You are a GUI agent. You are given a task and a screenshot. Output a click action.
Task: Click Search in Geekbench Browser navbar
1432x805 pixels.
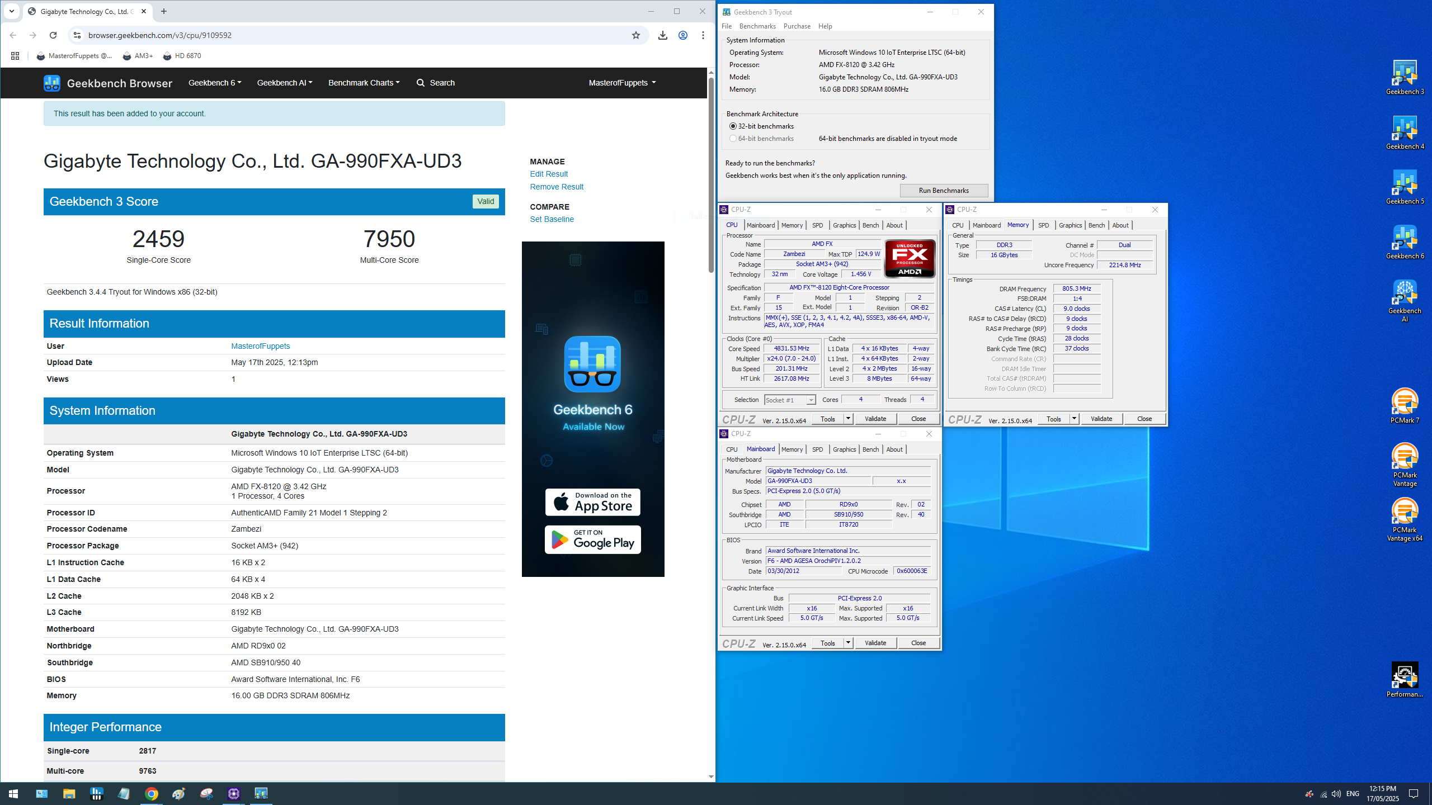[436, 83]
